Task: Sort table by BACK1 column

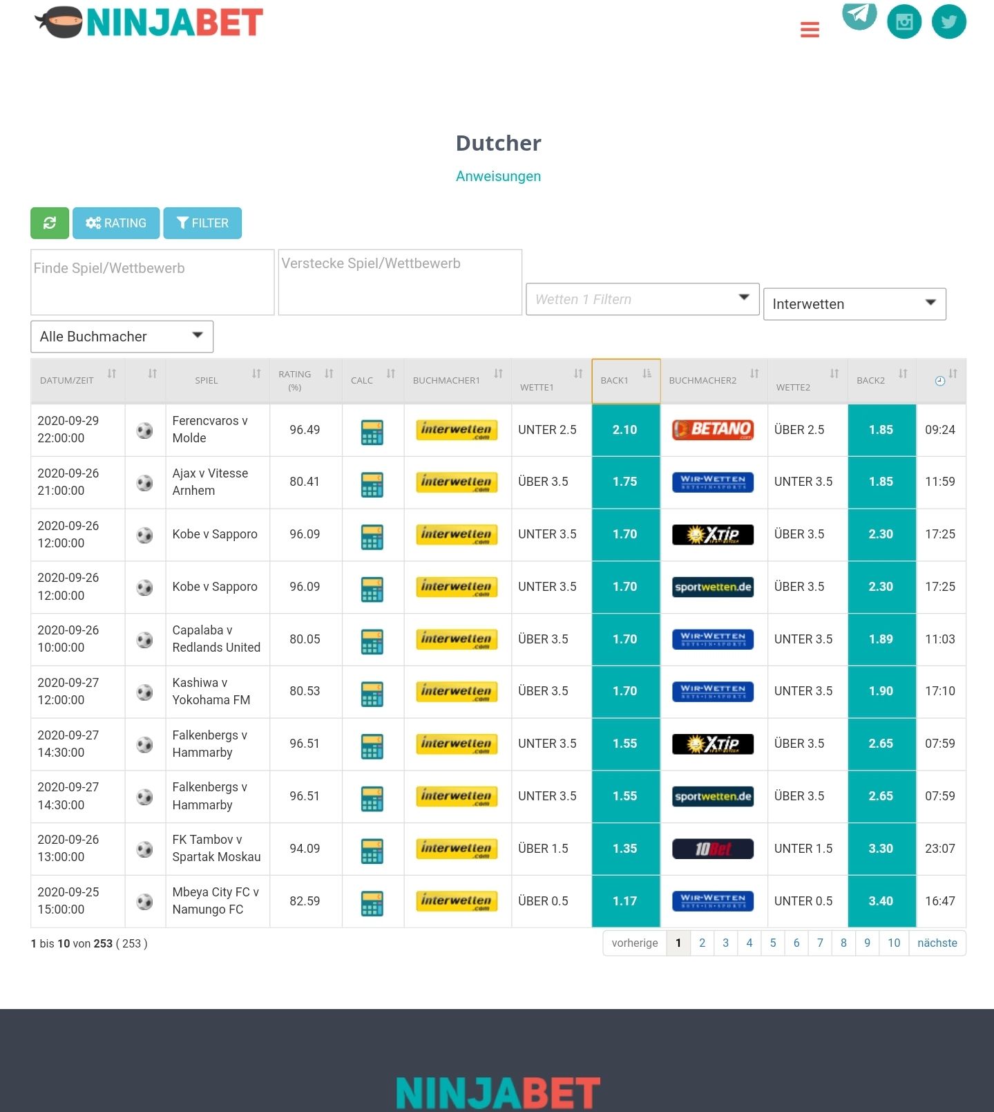Action: point(626,380)
